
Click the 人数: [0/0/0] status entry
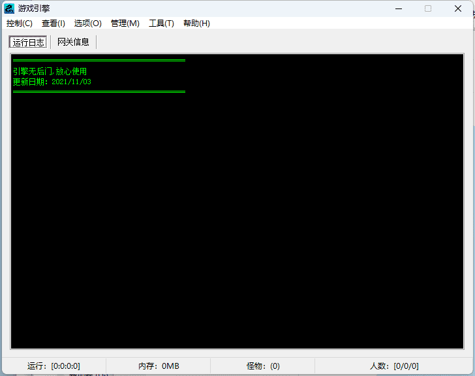pyautogui.click(x=394, y=366)
